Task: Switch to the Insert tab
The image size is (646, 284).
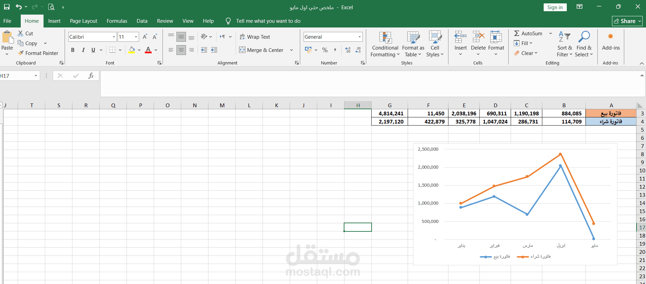Action: click(x=54, y=21)
